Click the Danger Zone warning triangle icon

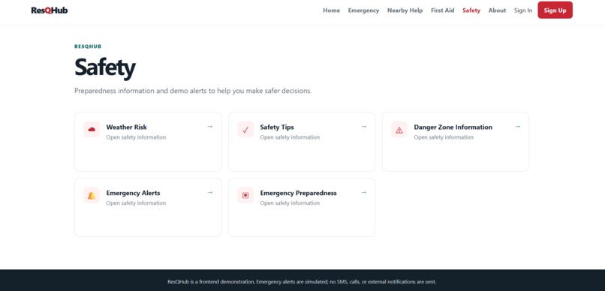399,130
